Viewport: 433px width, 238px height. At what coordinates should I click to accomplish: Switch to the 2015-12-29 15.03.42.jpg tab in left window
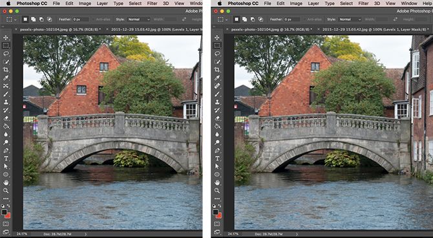(156, 29)
